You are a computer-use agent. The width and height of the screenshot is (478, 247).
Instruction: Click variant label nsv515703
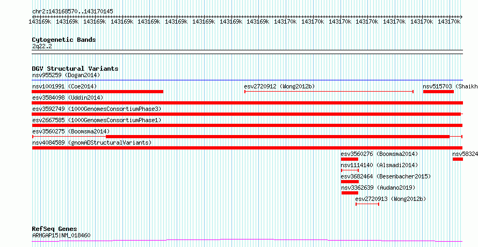[438, 86]
